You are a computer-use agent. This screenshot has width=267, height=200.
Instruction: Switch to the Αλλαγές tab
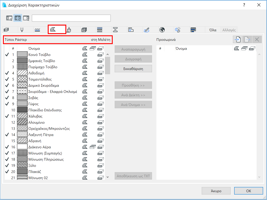(x=229, y=30)
